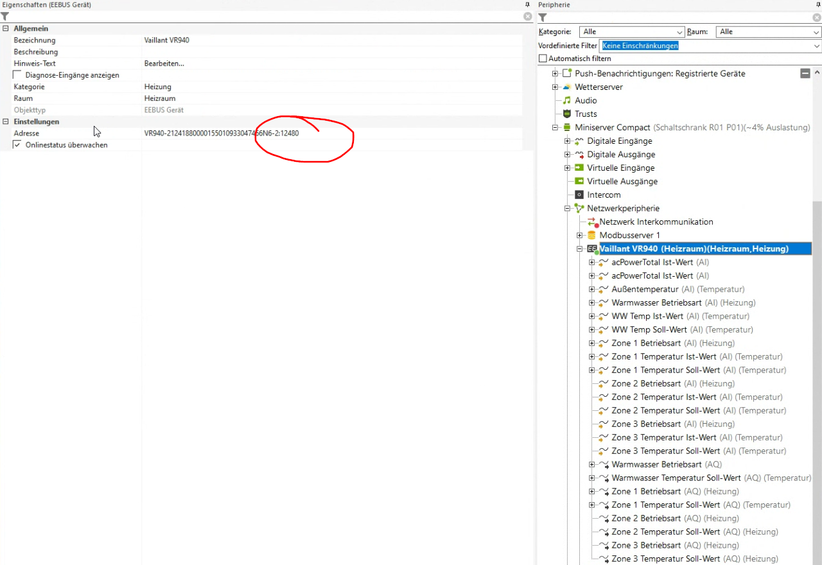Click the Adresse value field

[332, 134]
